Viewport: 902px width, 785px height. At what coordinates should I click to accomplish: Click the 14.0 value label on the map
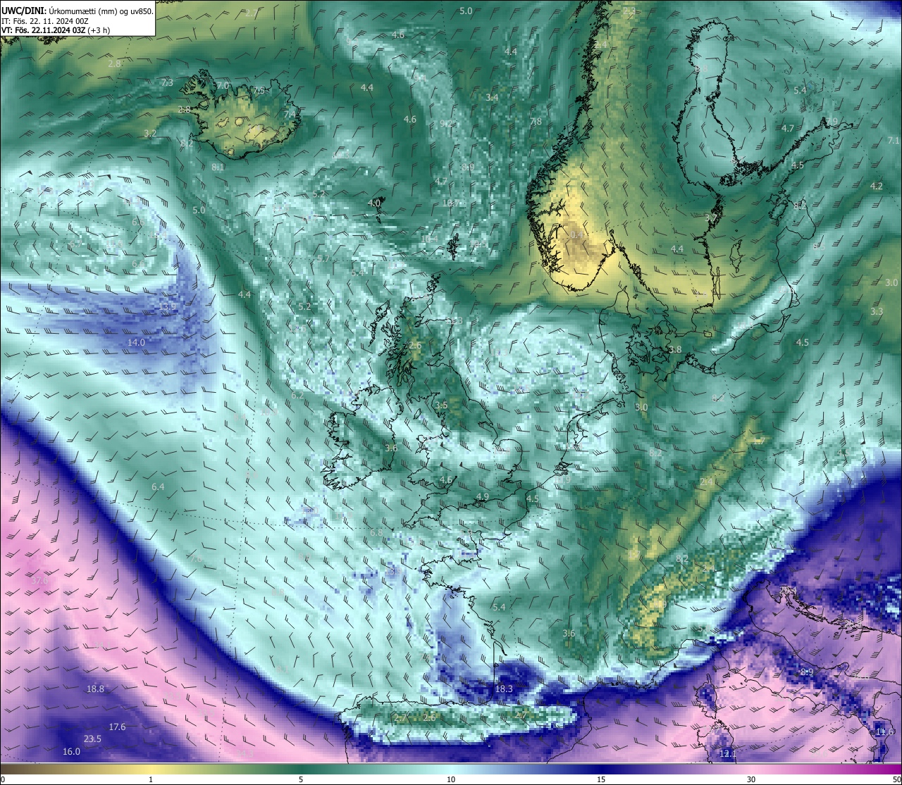click(136, 343)
